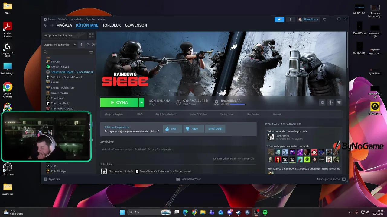Open En Son Çıkan Haberleri Görüntüle
This screenshot has width=387, height=217.
(x=234, y=159)
